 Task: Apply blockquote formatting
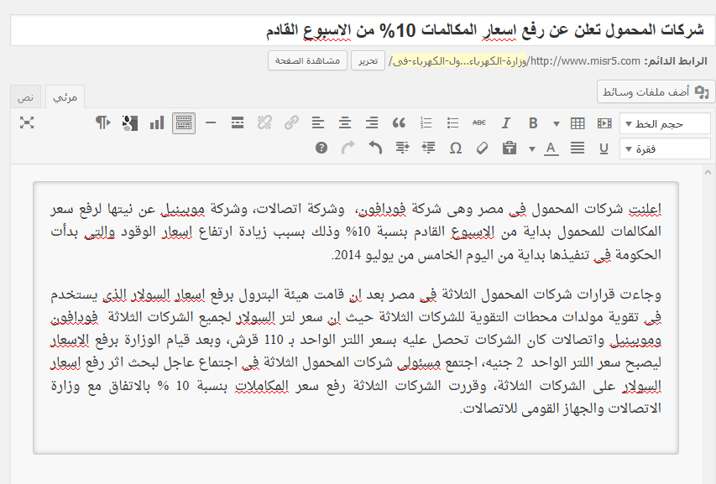pos(399,123)
